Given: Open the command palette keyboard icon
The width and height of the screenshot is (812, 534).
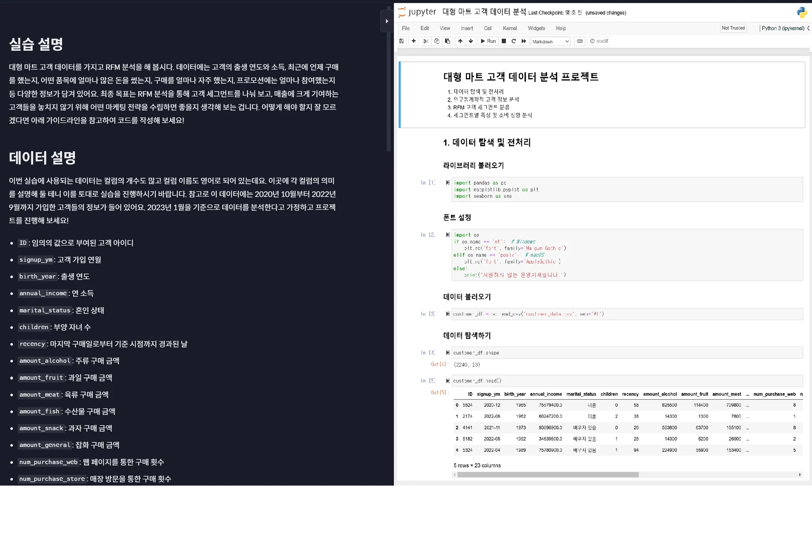Looking at the screenshot, I should coord(580,41).
